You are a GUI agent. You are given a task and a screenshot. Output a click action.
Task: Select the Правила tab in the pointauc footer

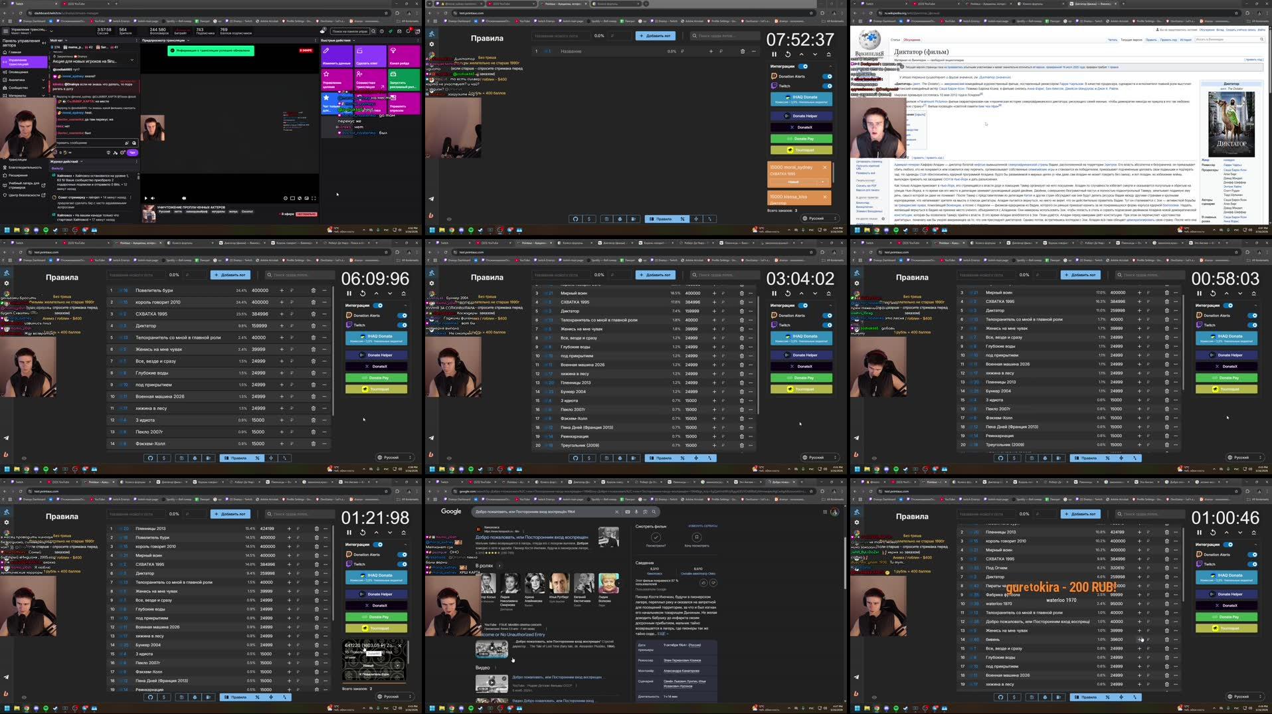pos(664,219)
